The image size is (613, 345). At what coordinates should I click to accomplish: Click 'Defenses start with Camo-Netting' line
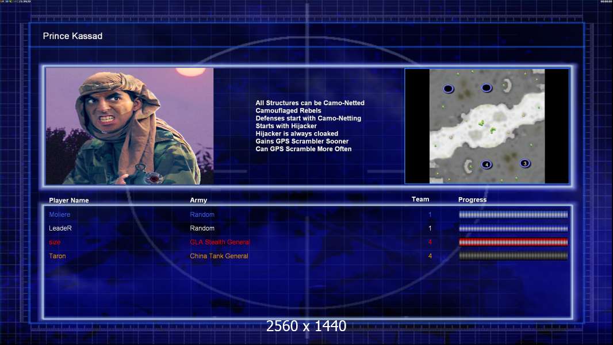(308, 118)
